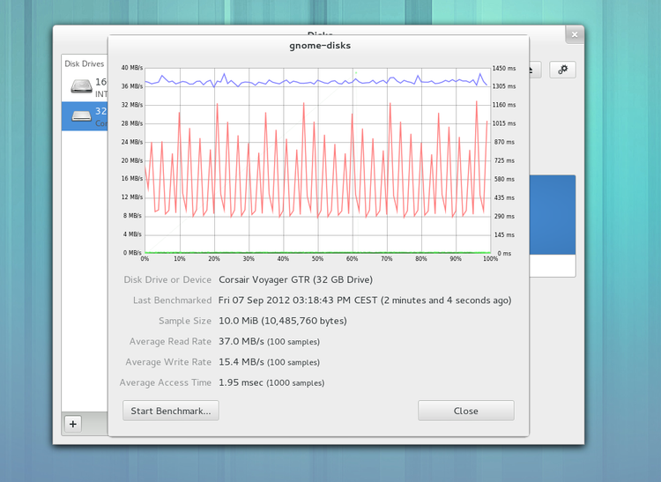This screenshot has width=661, height=482.
Task: Close the Disks window with the X
Action: click(x=575, y=35)
